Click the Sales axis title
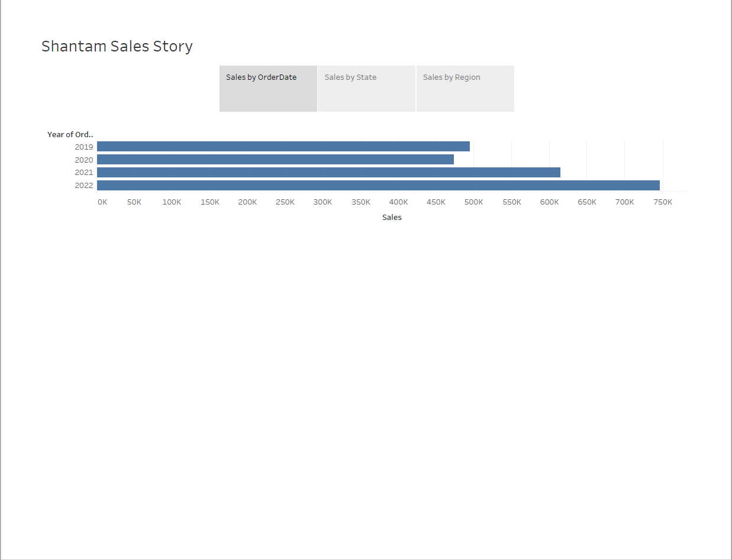Screen dimensions: 732x560 click(x=392, y=217)
